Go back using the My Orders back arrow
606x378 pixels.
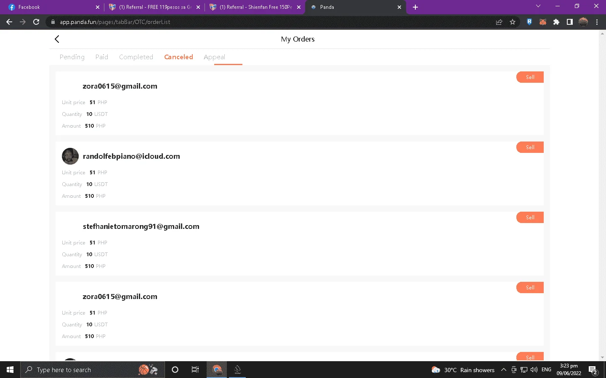57,39
